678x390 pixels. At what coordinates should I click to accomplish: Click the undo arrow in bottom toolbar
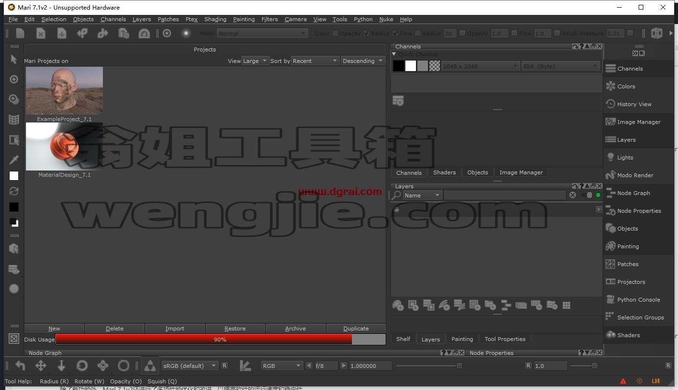click(20, 366)
